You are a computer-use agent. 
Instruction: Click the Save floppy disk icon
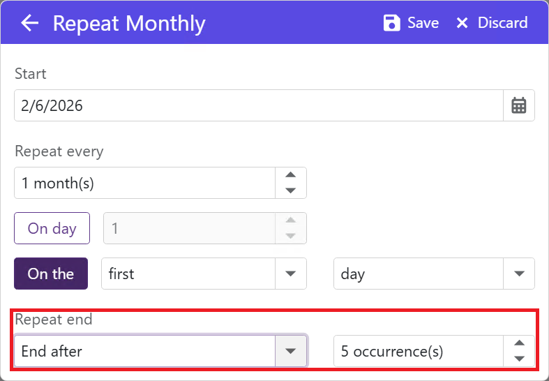[x=392, y=23]
